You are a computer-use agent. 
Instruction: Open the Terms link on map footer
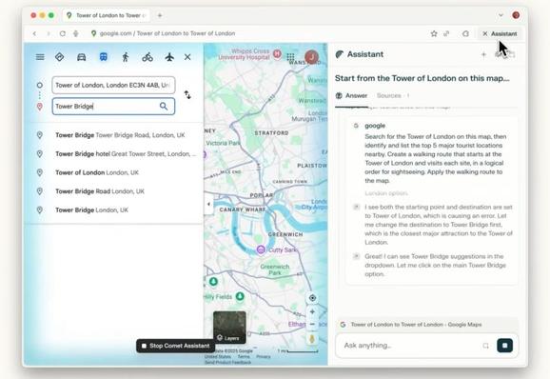tap(244, 356)
